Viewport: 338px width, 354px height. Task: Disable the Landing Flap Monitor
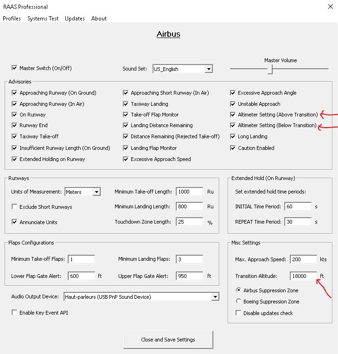[126, 148]
